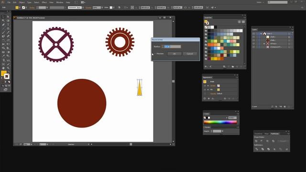Select the Rotate tool
This screenshot has height=172, width=306.
(x=3, y=40)
